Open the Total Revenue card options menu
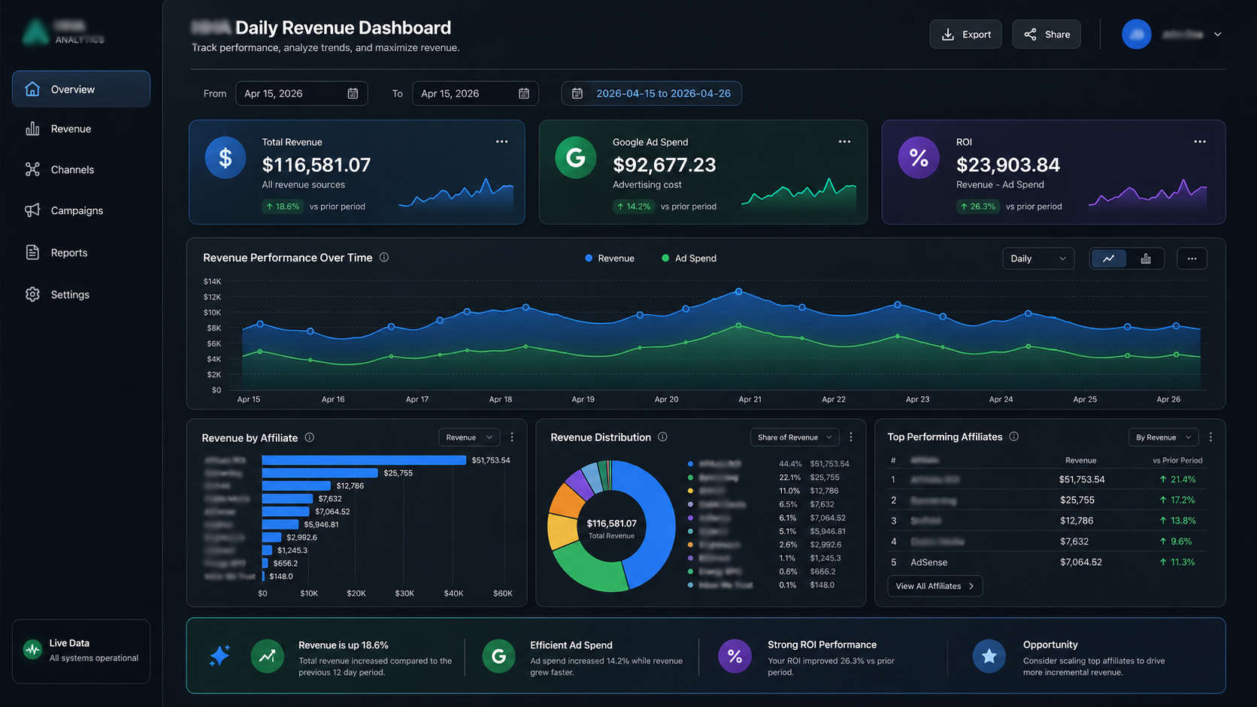The image size is (1257, 707). [x=501, y=142]
